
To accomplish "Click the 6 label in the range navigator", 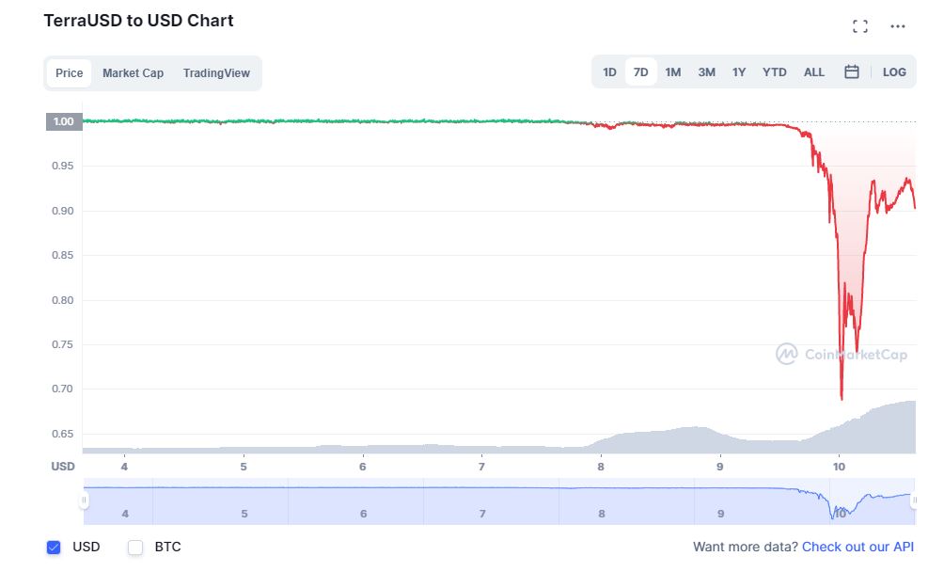I will tap(363, 514).
